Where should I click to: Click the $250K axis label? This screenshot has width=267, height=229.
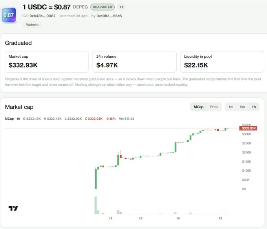(x=247, y=143)
